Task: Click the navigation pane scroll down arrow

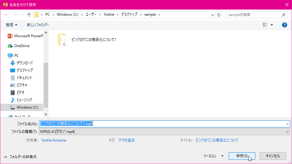Action: pyautogui.click(x=46, y=114)
